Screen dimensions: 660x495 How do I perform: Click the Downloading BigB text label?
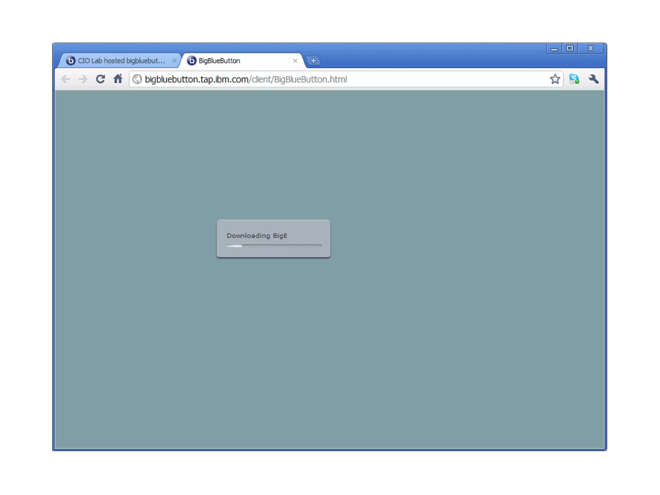click(x=257, y=236)
